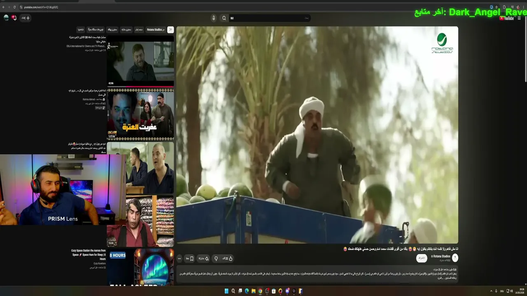527x296 pixels.
Task: Click the magnifier search button
Action: (224, 18)
